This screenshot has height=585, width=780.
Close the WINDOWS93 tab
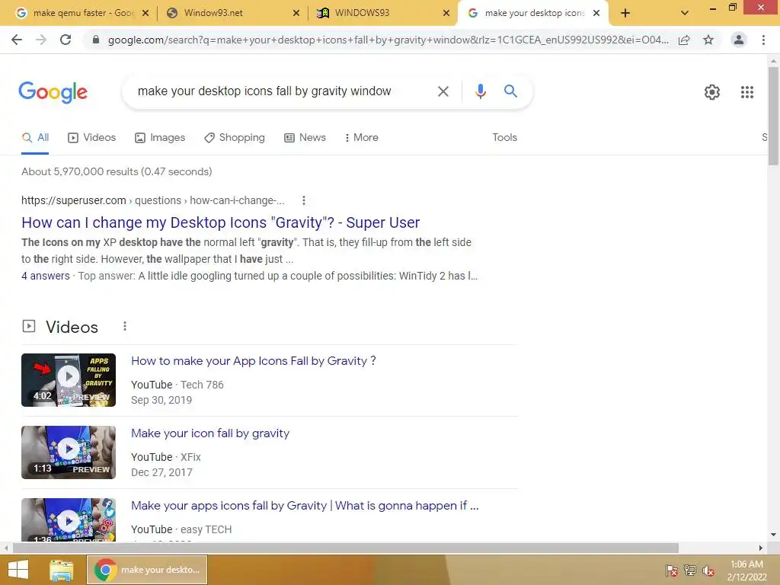(x=446, y=14)
